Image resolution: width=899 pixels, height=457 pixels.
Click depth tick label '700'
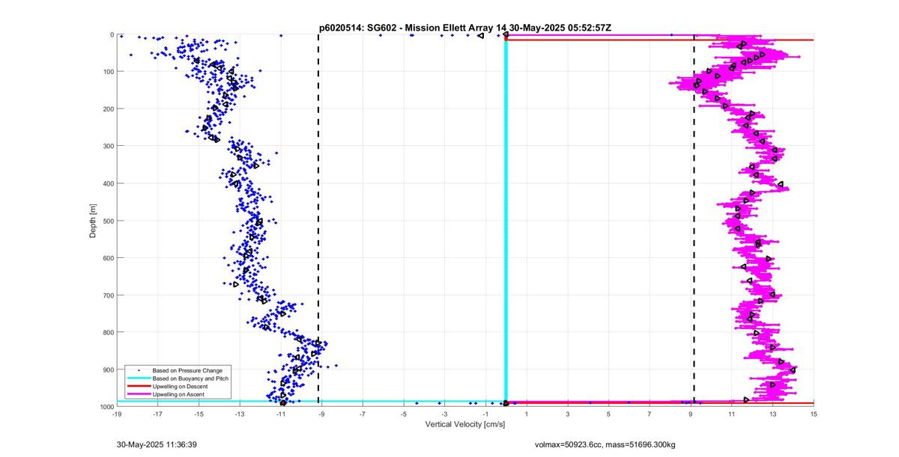pos(108,295)
